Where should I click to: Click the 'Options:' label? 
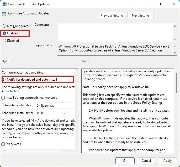pyautogui.click(x=7, y=61)
